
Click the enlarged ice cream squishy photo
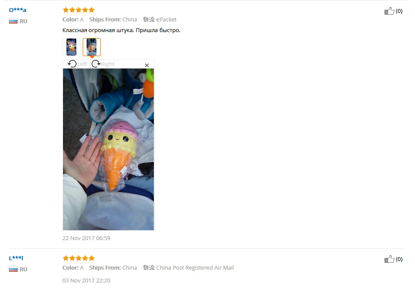108,149
